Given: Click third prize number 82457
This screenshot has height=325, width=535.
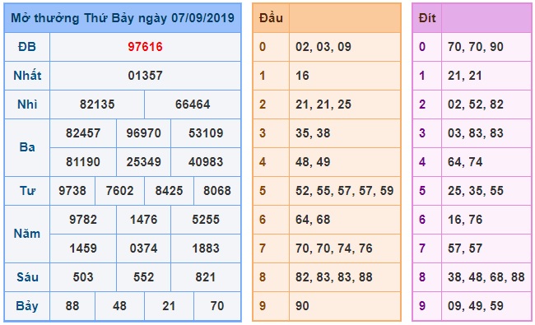Looking at the screenshot, I should point(83,133).
